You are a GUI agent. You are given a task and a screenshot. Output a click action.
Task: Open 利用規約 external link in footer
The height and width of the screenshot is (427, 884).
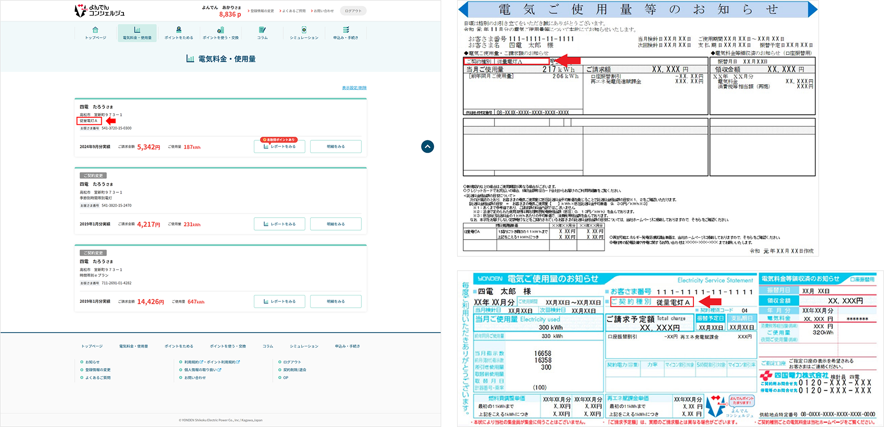[193, 362]
